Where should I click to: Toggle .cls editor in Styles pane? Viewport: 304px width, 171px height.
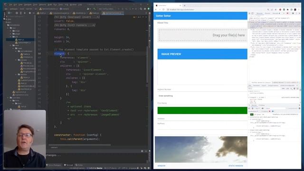pyautogui.click(x=287, y=89)
